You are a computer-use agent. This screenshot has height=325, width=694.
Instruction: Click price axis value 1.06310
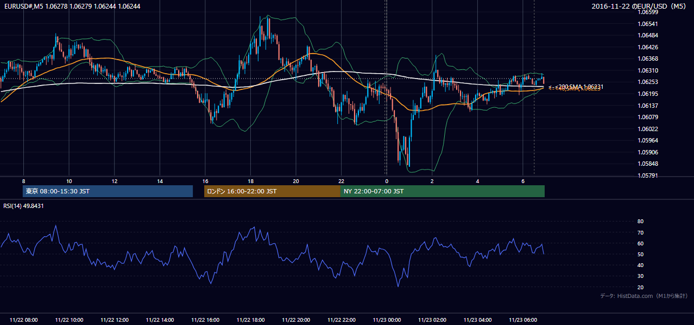click(x=647, y=70)
